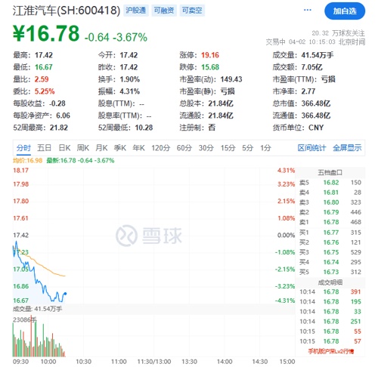Select the 季K chart tab

pos(120,148)
